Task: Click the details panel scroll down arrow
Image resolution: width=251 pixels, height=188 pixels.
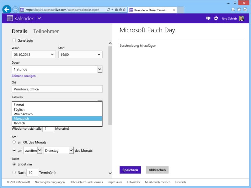Action: (110, 173)
